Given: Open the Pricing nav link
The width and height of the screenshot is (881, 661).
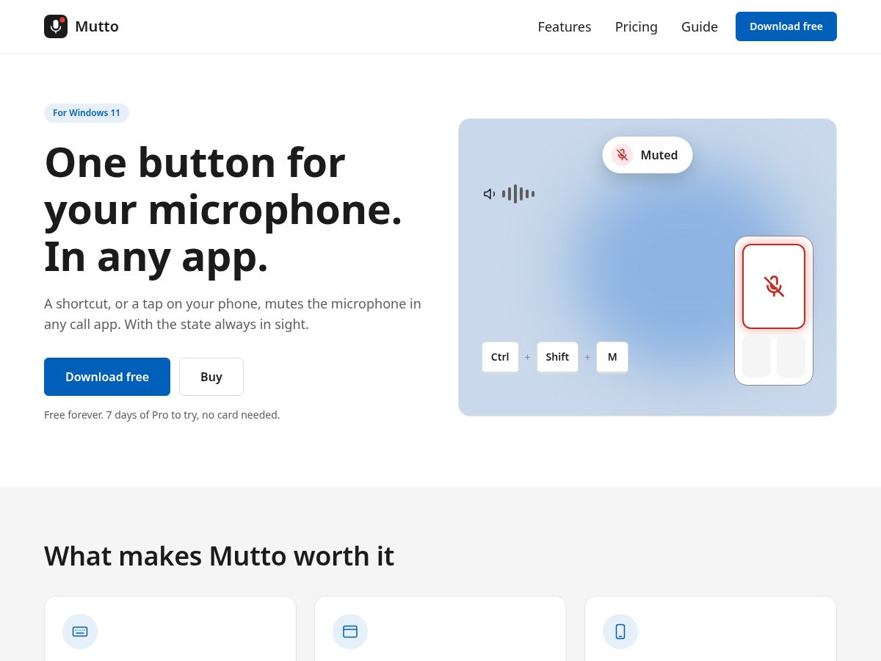Looking at the screenshot, I should tap(637, 26).
